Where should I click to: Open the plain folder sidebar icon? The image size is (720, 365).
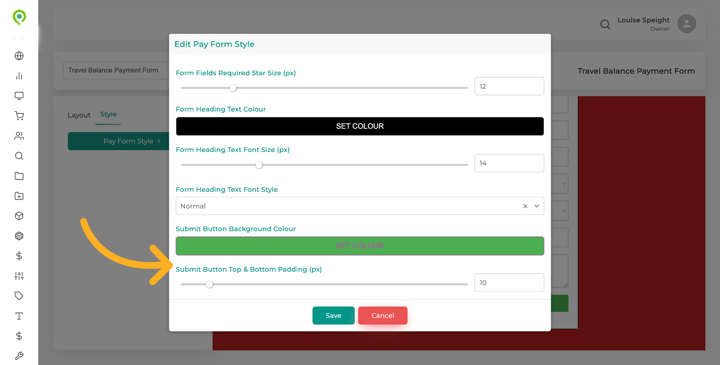pos(19,176)
